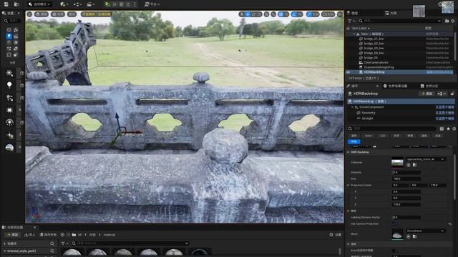Add a Spot Light actor
458x257 pixels.
9,98
